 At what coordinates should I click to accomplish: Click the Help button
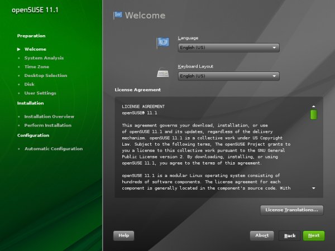coord(124,235)
